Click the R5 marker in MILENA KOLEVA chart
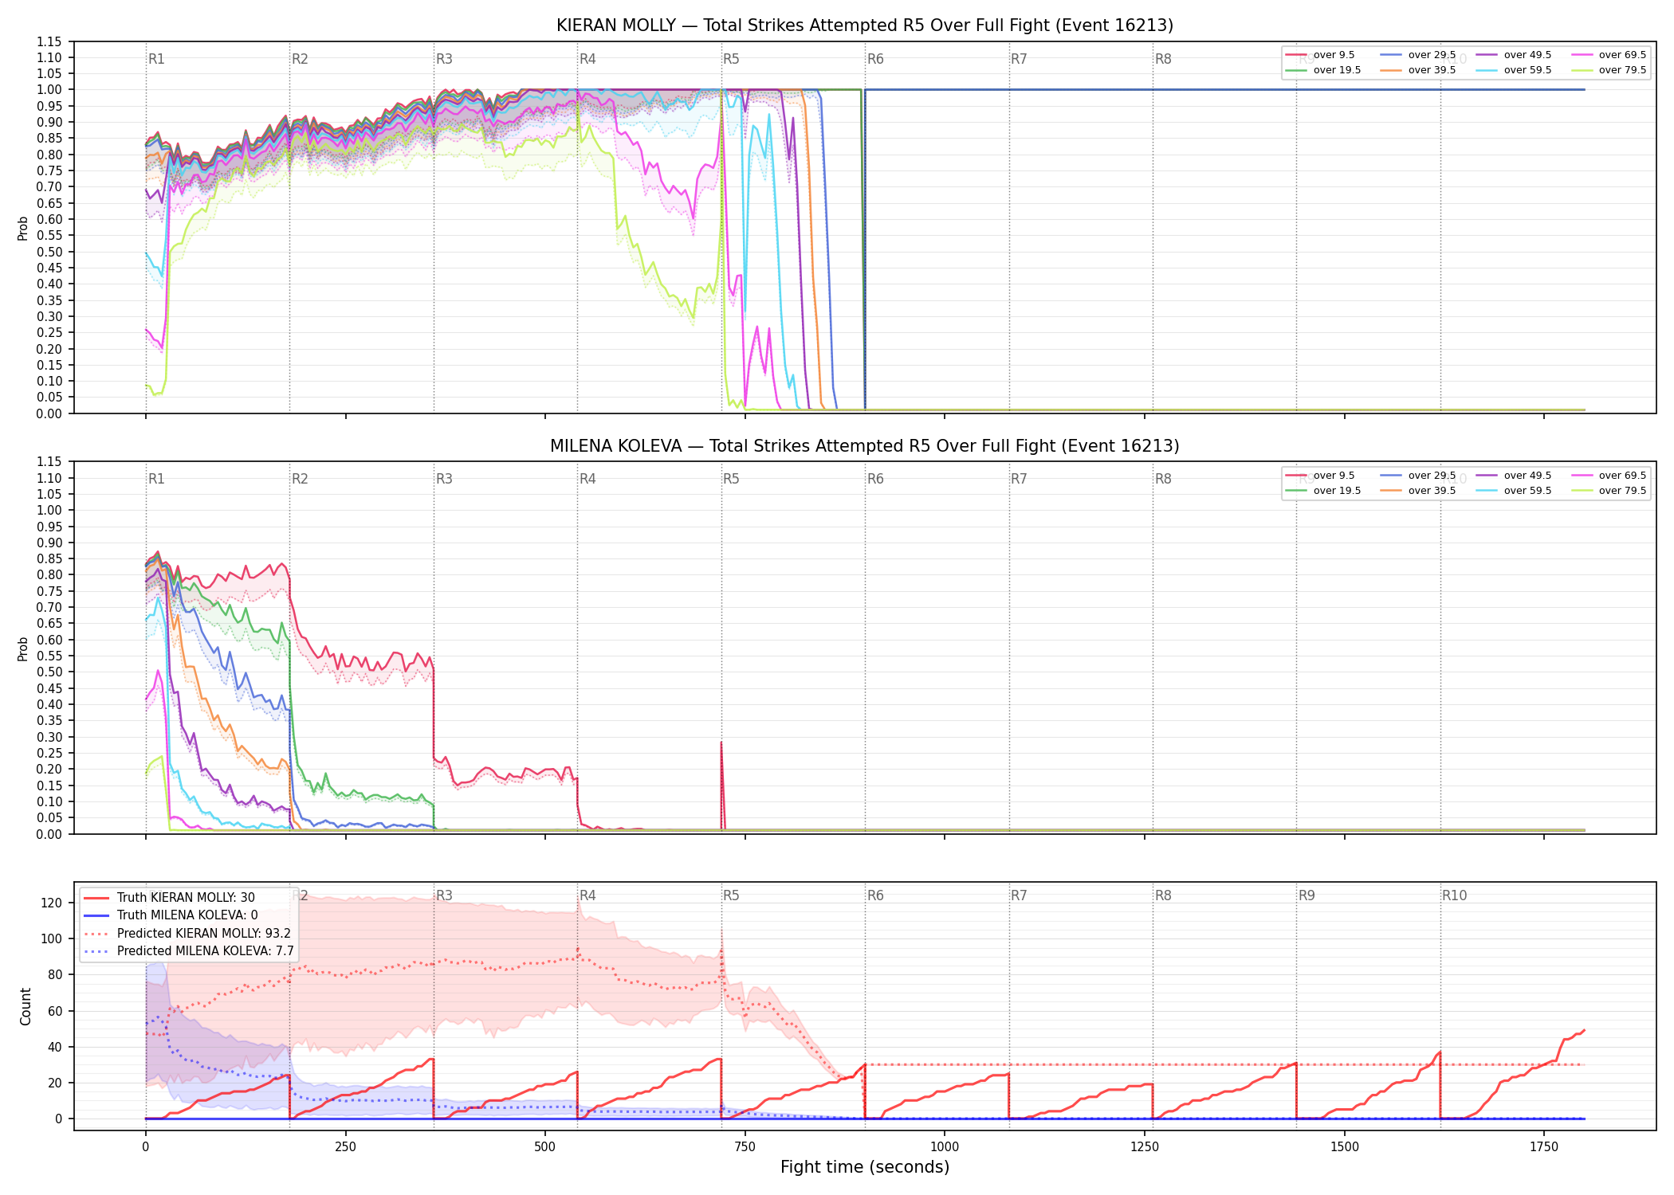Image resolution: width=1674 pixels, height=1195 pixels. click(731, 479)
